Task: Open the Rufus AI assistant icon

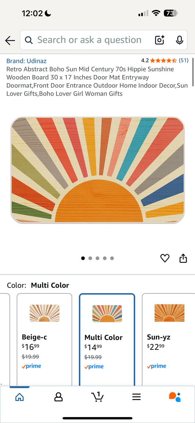Action: coord(175,397)
